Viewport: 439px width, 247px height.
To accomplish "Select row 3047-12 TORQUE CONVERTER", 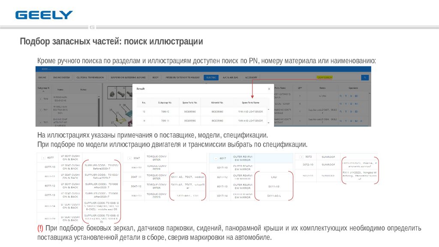I will pos(165,186).
